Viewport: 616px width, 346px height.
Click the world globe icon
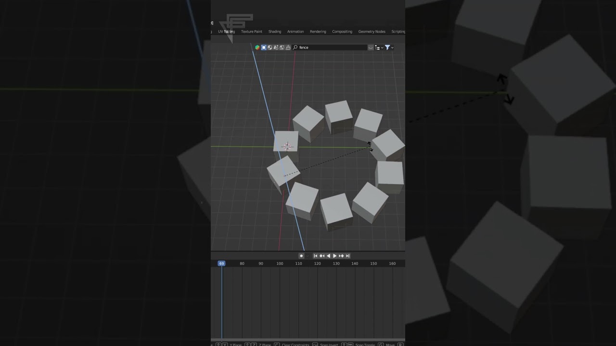click(x=282, y=48)
